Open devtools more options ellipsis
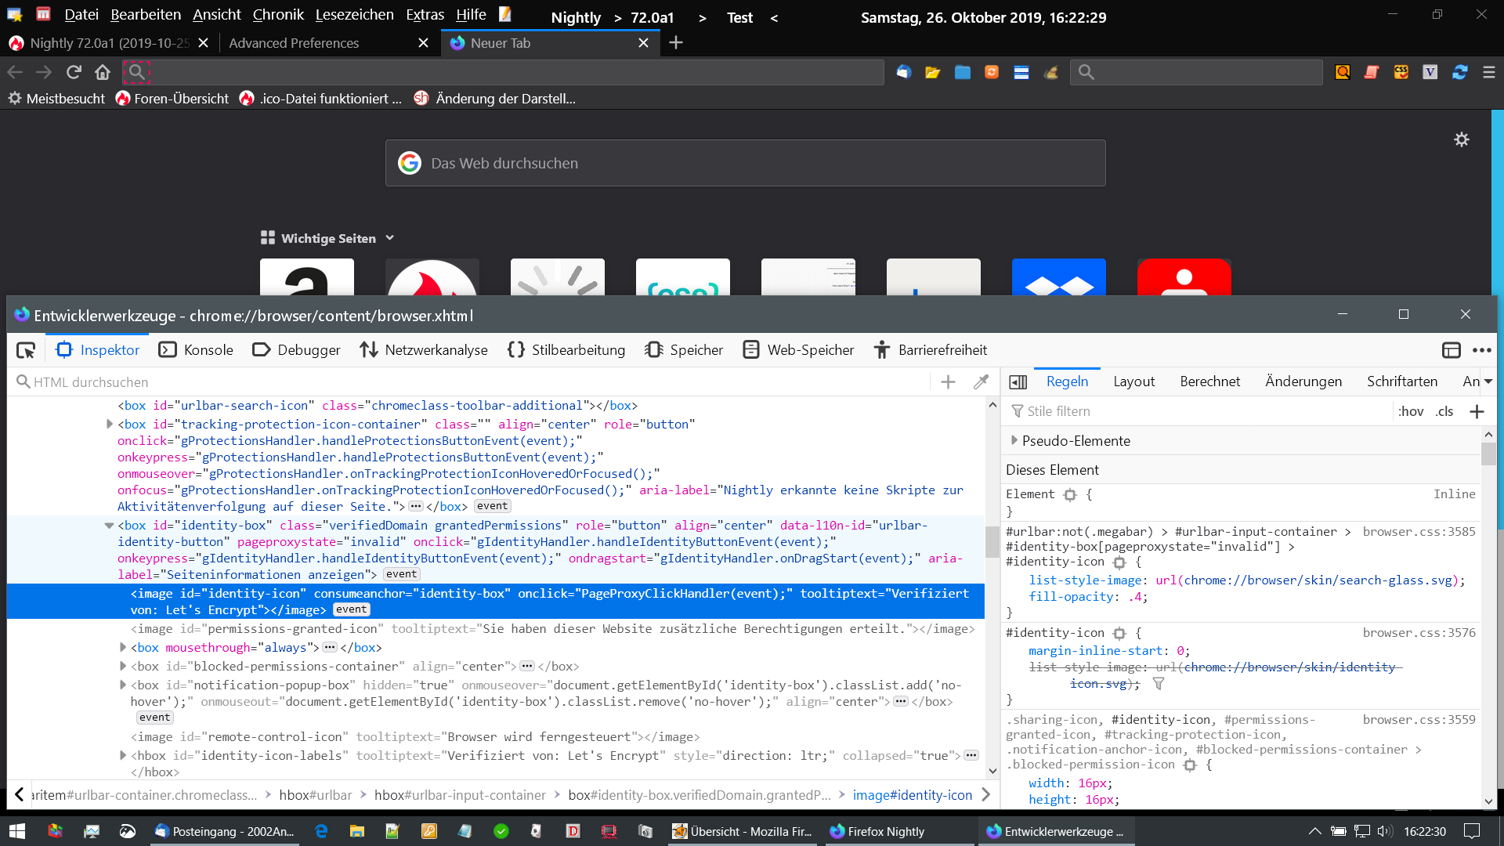 pos(1481,350)
